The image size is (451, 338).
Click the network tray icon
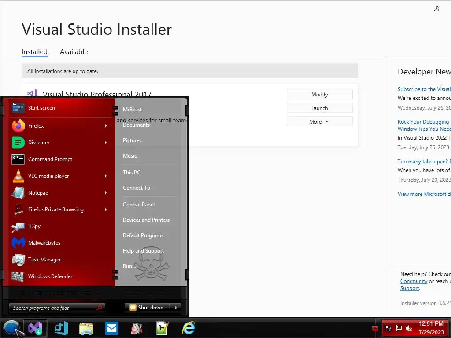point(398,328)
